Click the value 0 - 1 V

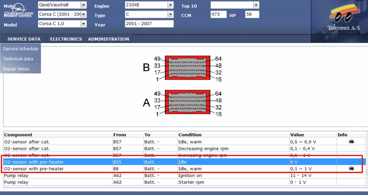298,182
